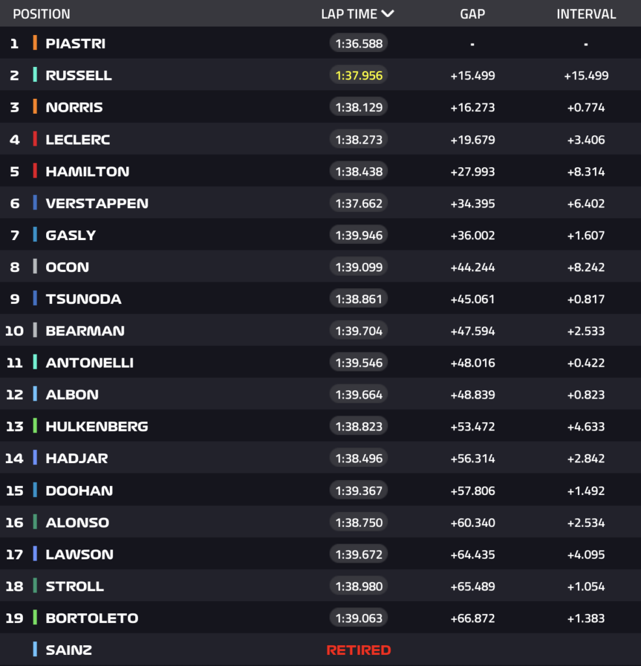Select the TSUNODA driver name
641x666 pixels.
coord(83,299)
